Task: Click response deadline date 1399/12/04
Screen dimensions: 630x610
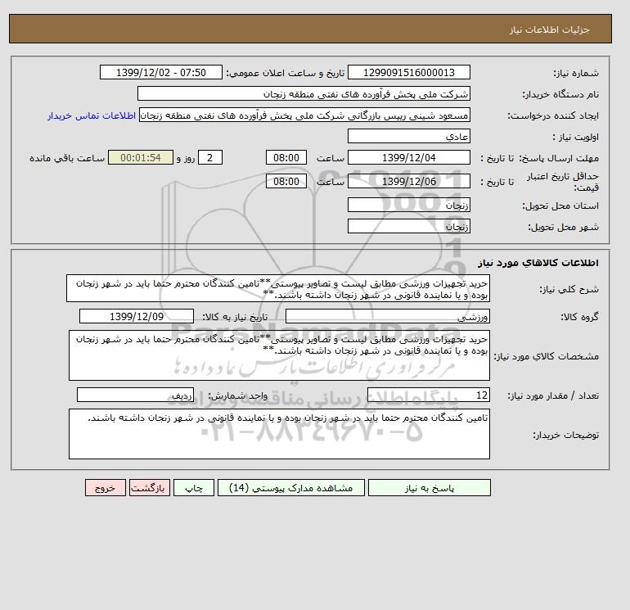Action: coord(408,158)
